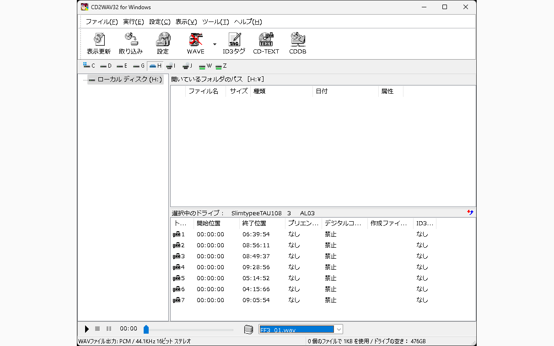Screen dimensions: 554x346
Task: Click the disk icon beside the filename box
Action: [x=248, y=329]
